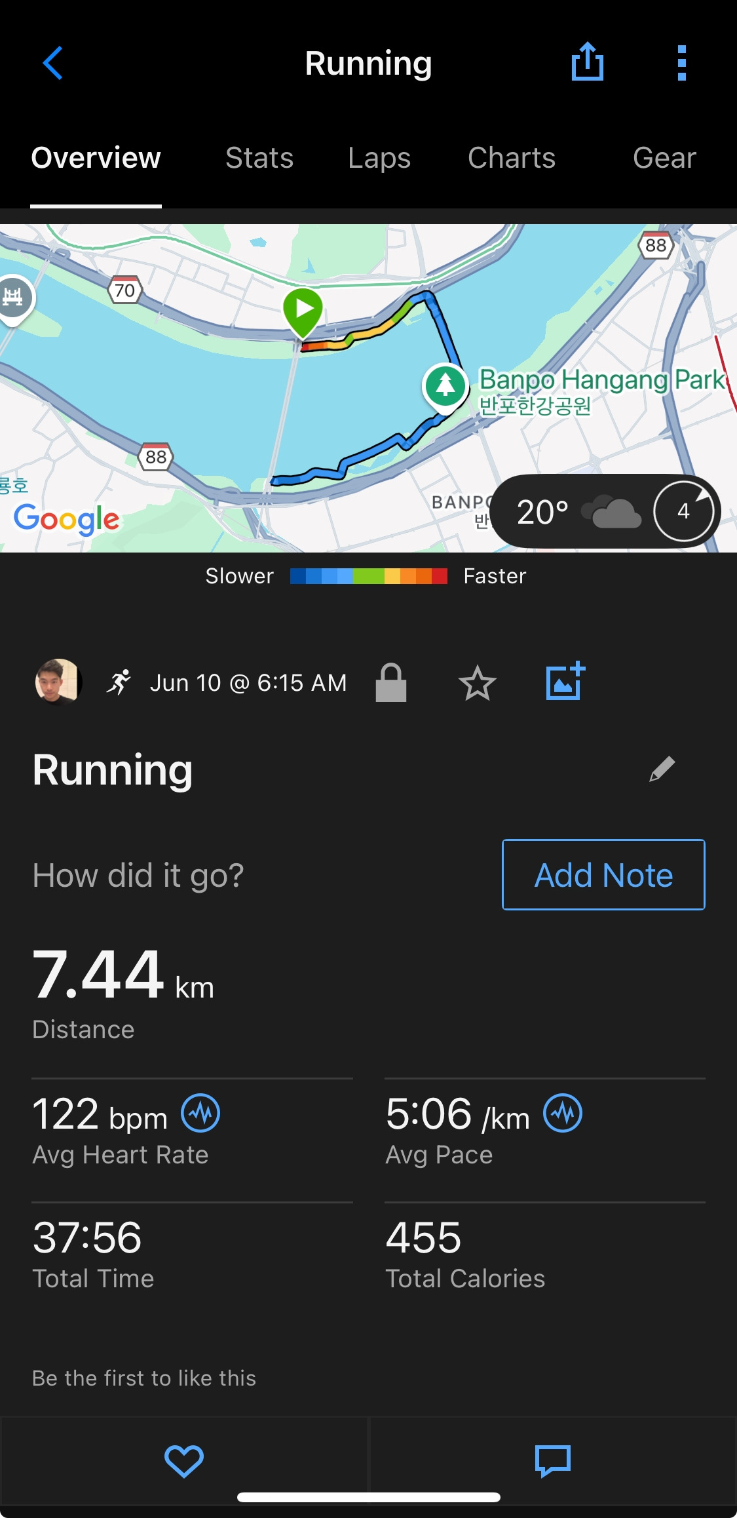
Task: Switch to the Laps tab
Action: pos(379,158)
